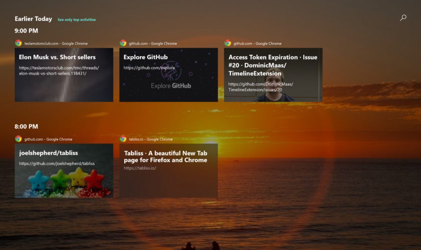Click the Earlier Today heading
This screenshot has height=250, width=421.
33,19
